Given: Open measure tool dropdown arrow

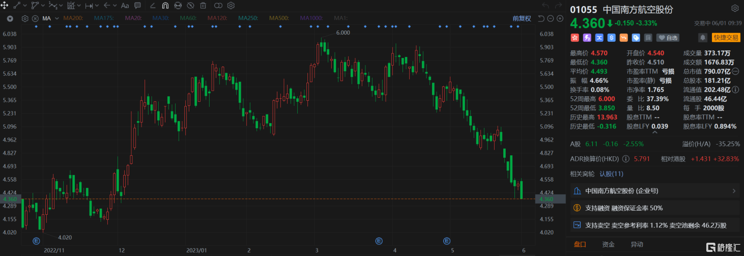Looking at the screenshot, I should tap(97, 6).
